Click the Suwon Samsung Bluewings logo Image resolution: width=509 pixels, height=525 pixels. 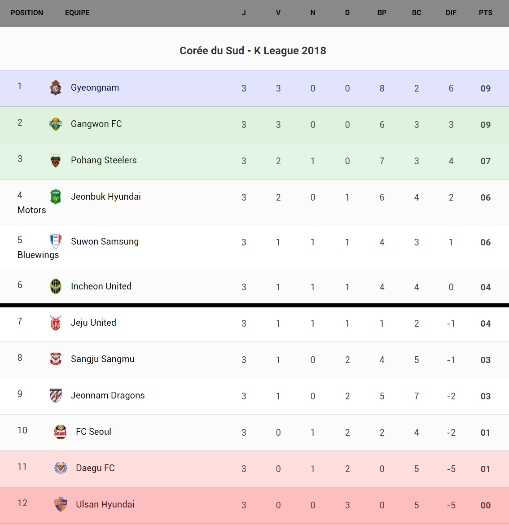click(56, 241)
